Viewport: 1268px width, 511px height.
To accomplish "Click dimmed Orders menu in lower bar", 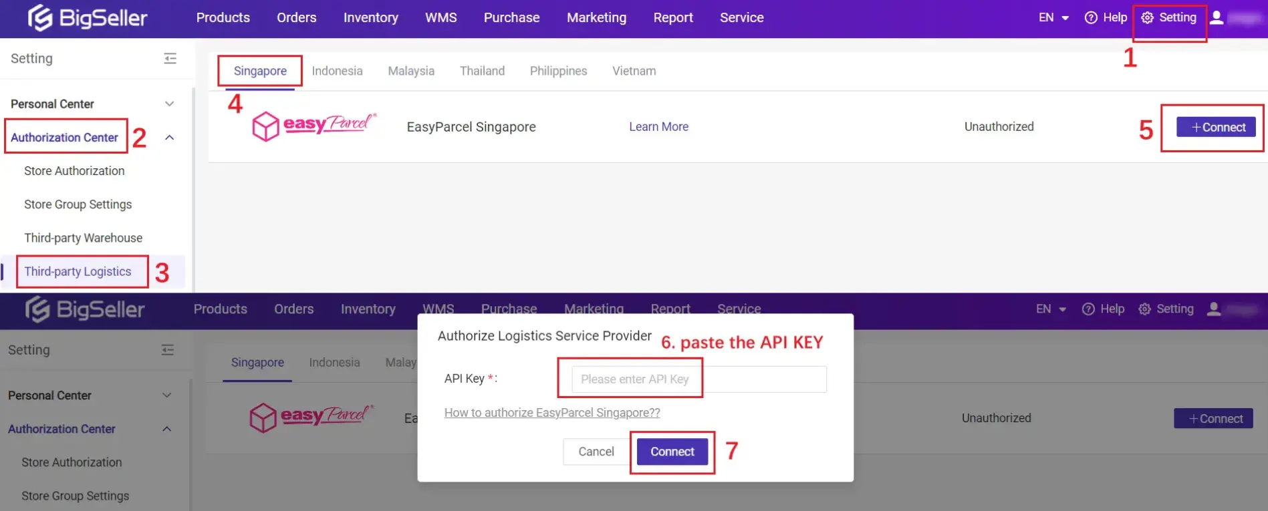I will (x=293, y=309).
